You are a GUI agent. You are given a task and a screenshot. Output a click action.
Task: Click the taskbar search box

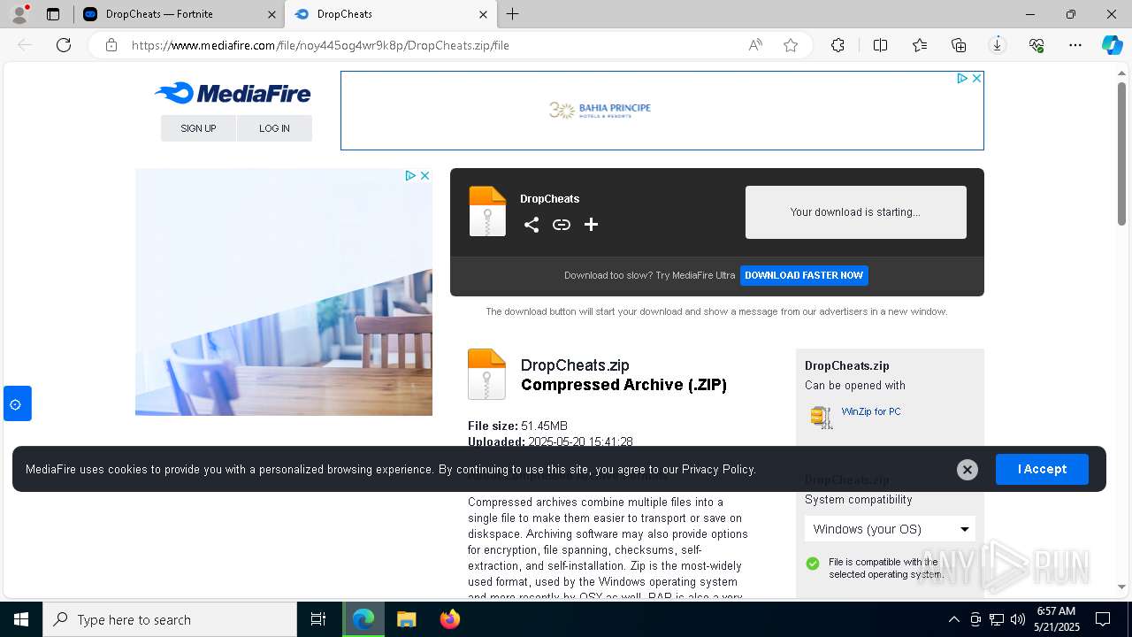170,619
